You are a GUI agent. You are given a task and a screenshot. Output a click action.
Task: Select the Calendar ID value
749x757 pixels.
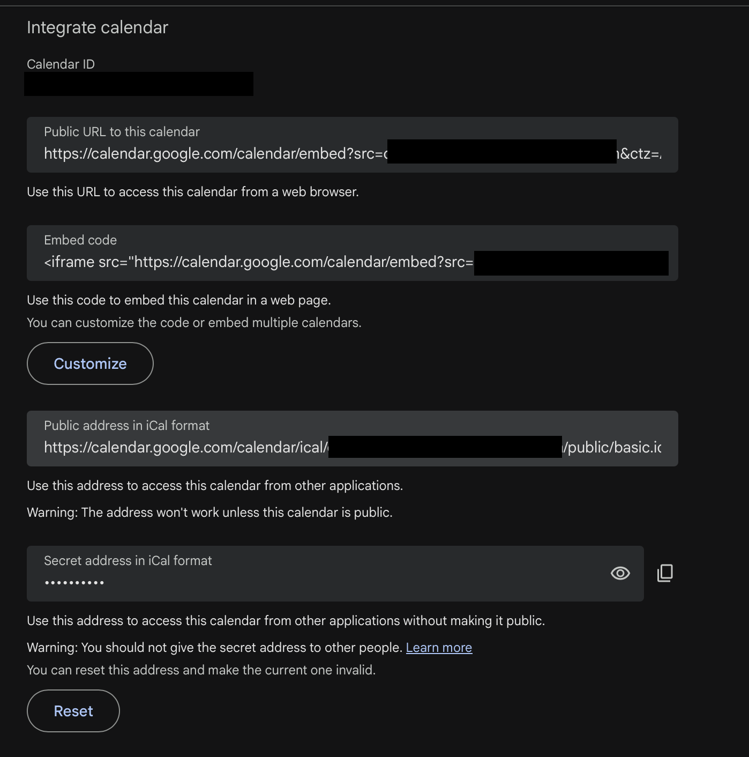tap(139, 84)
